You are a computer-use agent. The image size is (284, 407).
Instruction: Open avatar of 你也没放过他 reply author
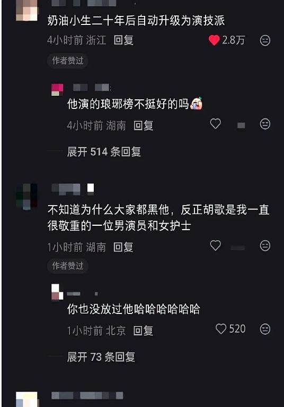57,292
